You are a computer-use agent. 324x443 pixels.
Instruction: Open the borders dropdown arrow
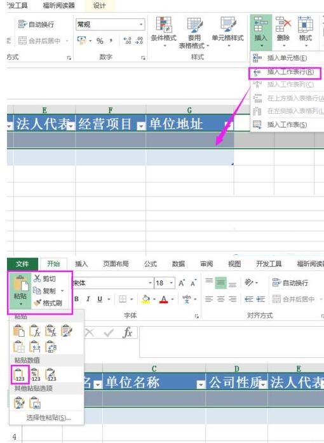pos(132,299)
